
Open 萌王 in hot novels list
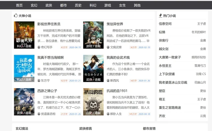[x=162, y=99]
